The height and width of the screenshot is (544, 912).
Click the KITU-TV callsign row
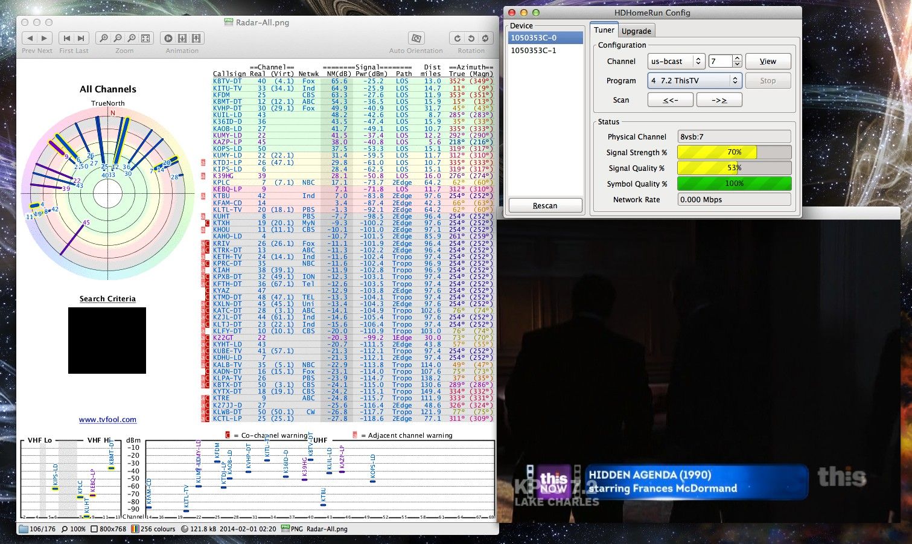coord(353,88)
